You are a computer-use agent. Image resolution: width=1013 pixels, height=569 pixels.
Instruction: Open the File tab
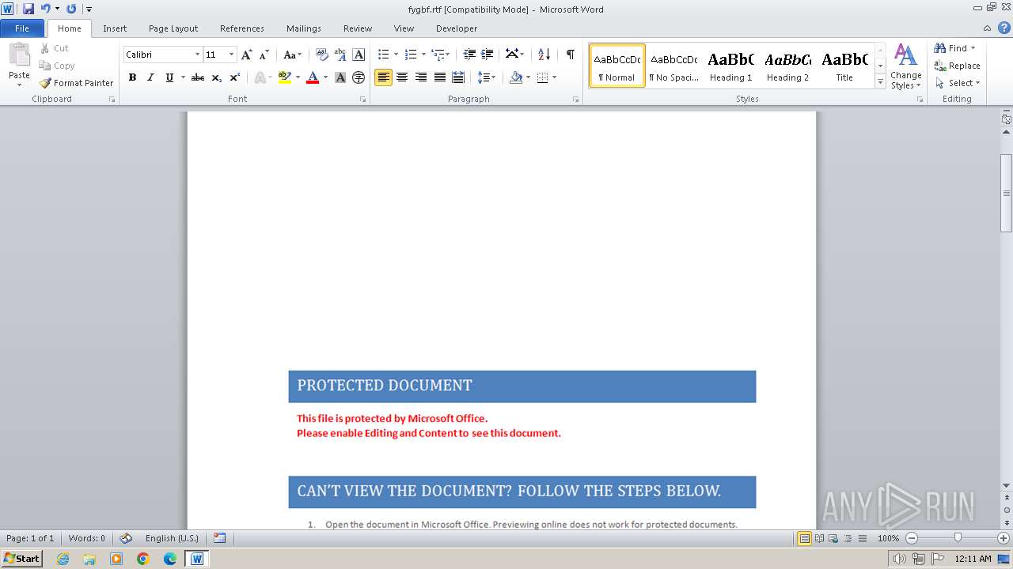(x=22, y=28)
